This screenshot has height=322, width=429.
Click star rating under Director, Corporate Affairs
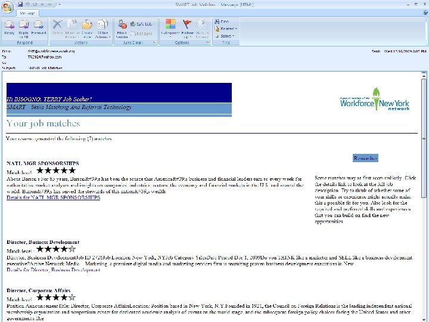(56, 298)
